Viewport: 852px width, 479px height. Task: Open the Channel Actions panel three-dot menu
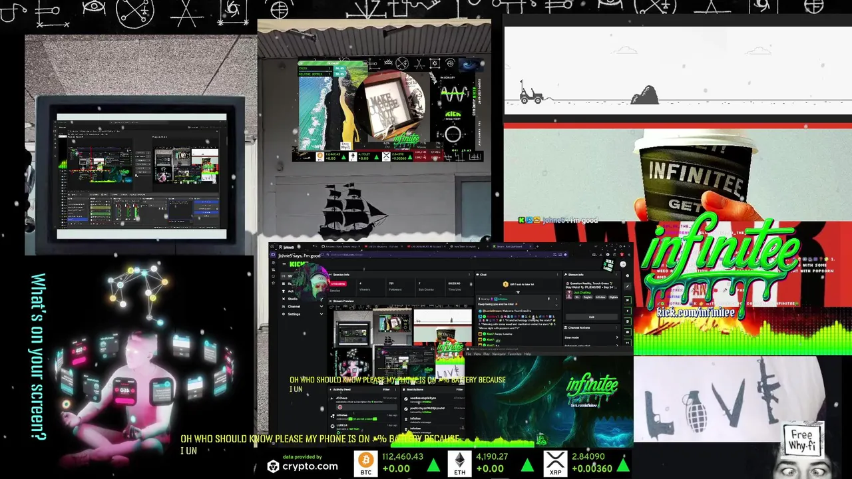tap(616, 327)
